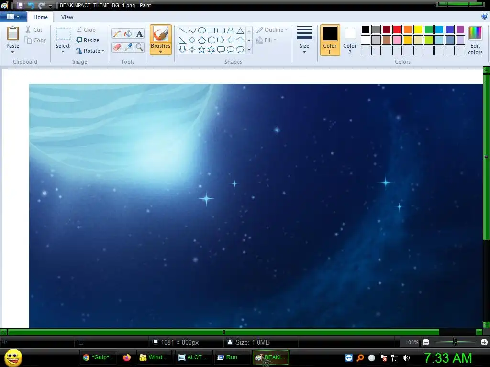This screenshot has height=367, width=490.
Task: Click the Zoom out minus button
Action: (426, 342)
